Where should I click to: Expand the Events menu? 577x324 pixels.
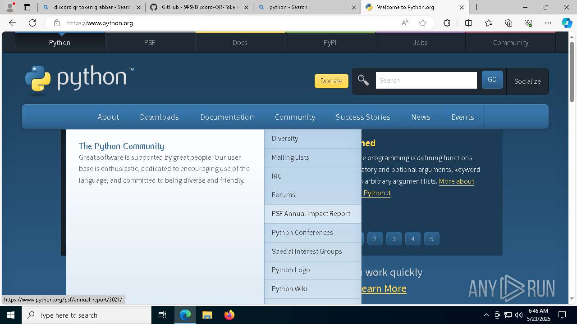(463, 117)
